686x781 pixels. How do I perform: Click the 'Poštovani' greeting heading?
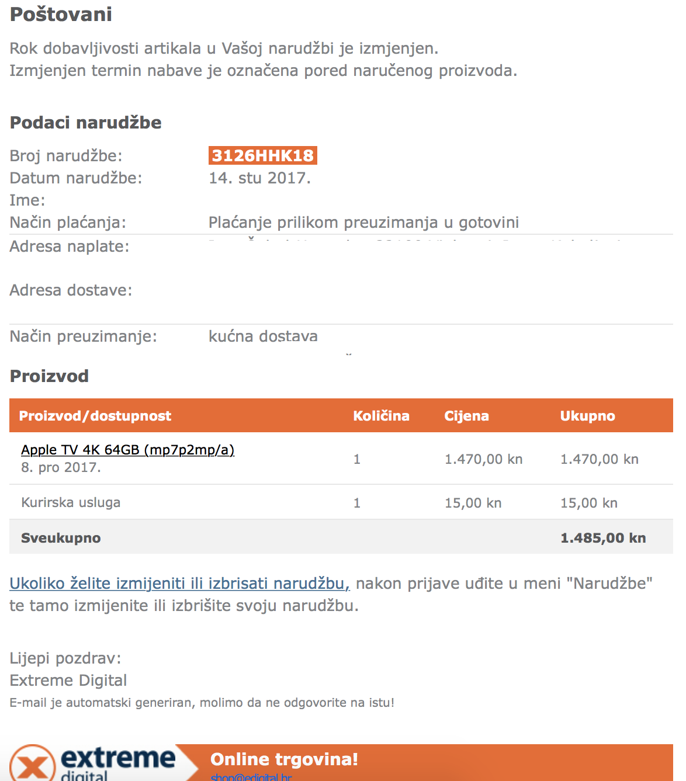(x=61, y=14)
